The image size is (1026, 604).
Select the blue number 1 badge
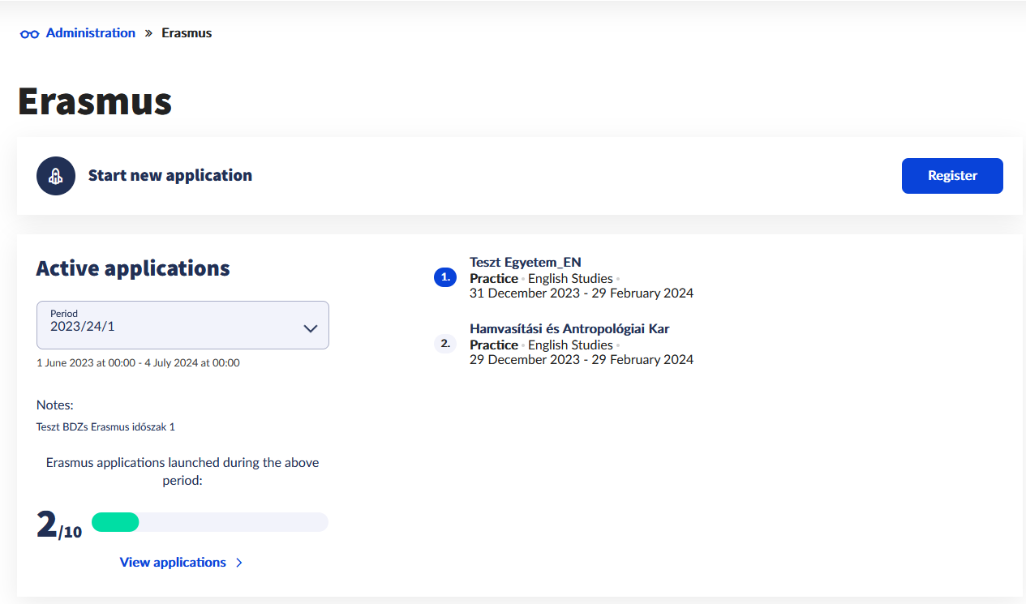click(445, 278)
